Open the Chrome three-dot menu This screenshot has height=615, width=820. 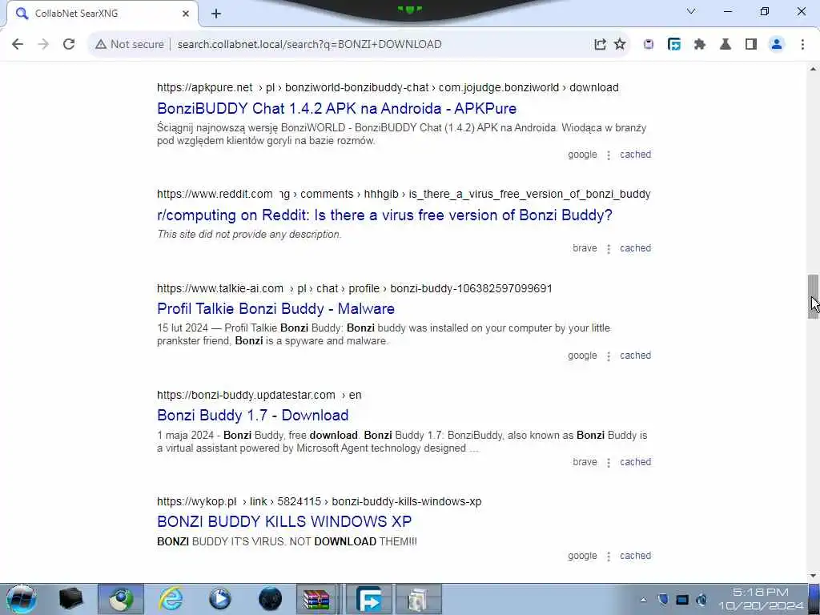[802, 45]
